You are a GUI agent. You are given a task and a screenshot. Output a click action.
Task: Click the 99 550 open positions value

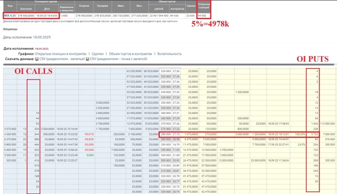click(x=202, y=16)
